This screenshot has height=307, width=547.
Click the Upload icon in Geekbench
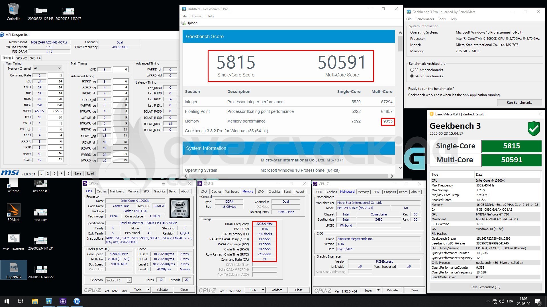point(184,23)
